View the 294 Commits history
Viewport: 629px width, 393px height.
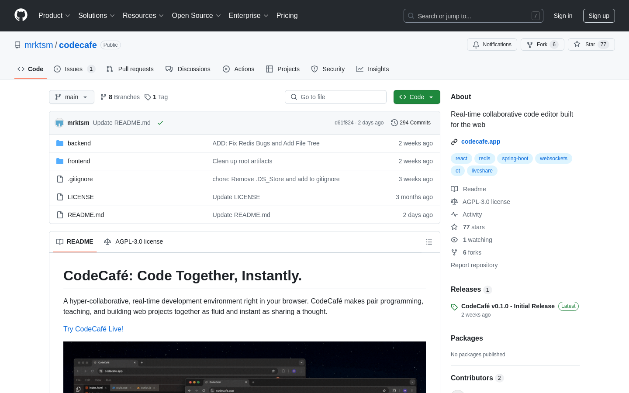click(x=411, y=123)
